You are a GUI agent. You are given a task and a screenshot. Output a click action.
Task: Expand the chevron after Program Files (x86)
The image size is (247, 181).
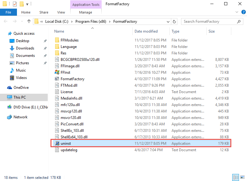click(110, 22)
